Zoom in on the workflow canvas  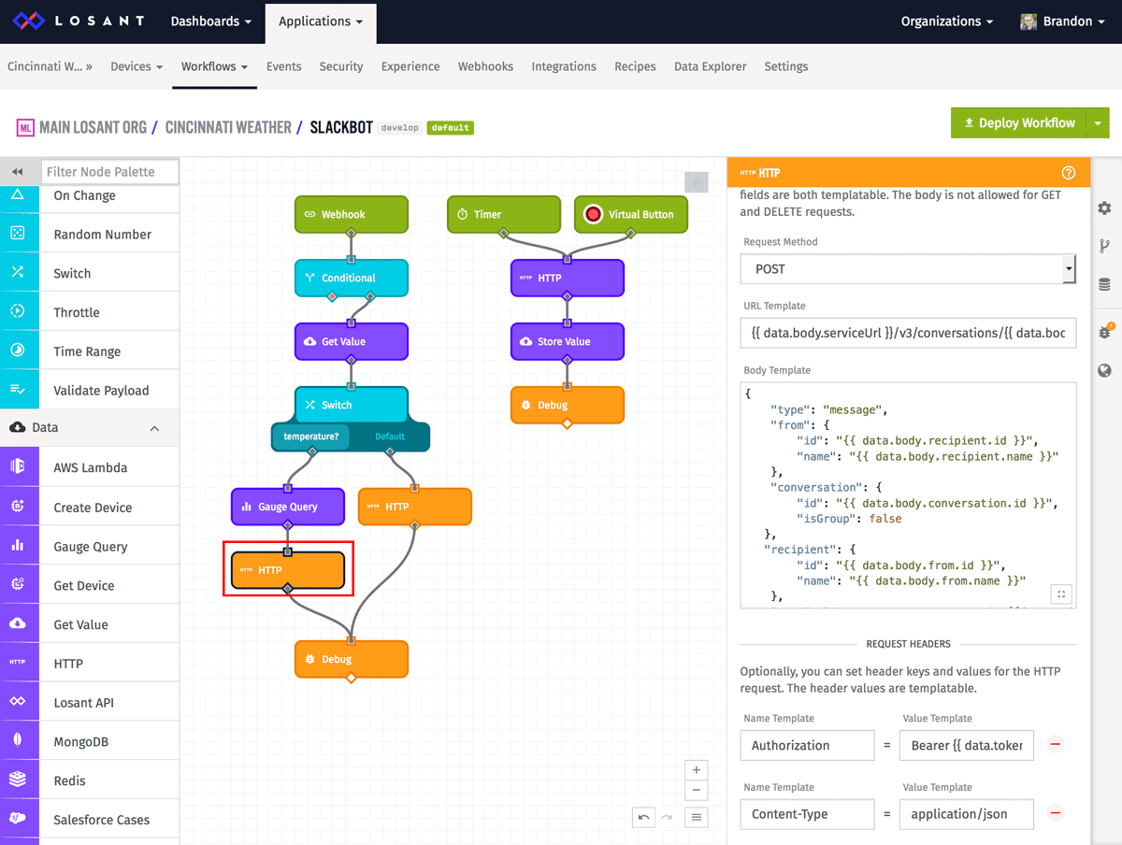point(696,769)
